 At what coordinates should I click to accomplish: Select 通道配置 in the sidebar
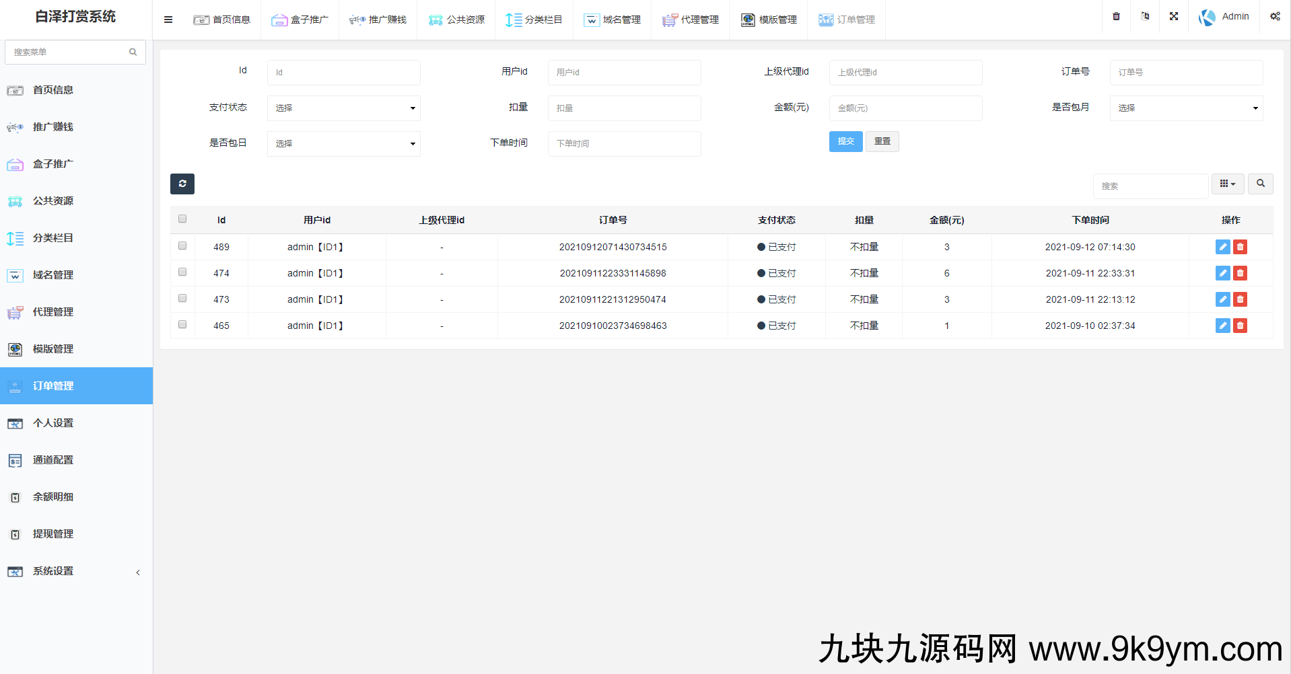53,460
